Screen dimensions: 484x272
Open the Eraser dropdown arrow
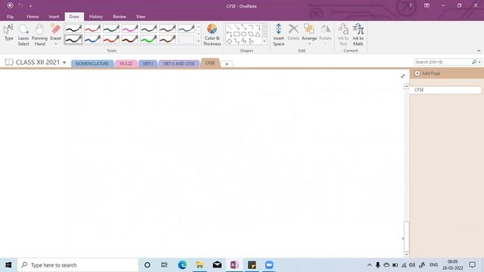(x=56, y=44)
